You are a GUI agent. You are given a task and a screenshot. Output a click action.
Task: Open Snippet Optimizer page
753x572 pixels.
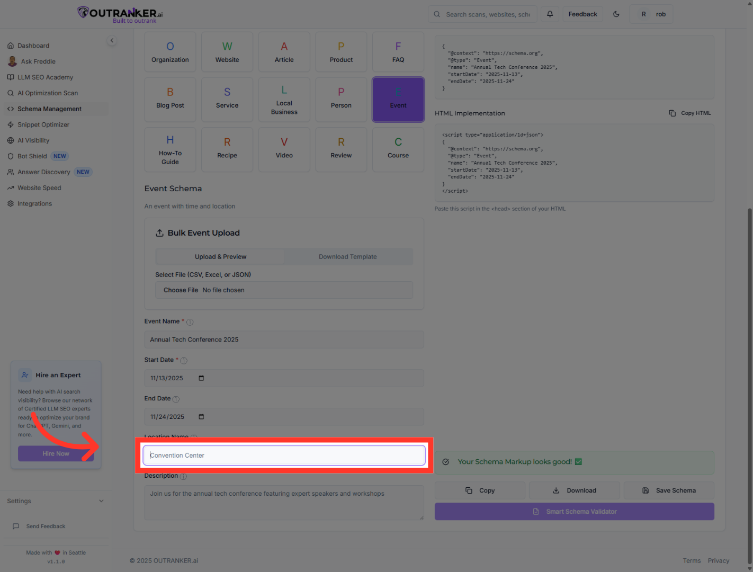(x=43, y=125)
